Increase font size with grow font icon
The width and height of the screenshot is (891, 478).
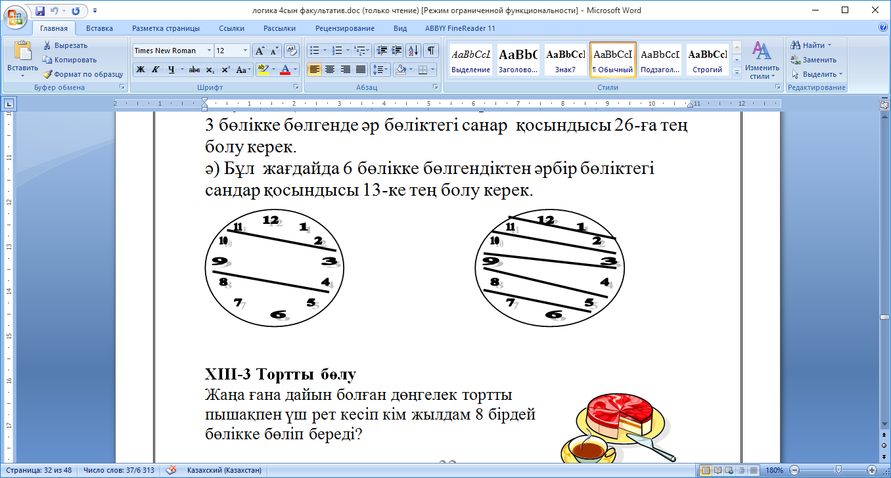click(260, 51)
